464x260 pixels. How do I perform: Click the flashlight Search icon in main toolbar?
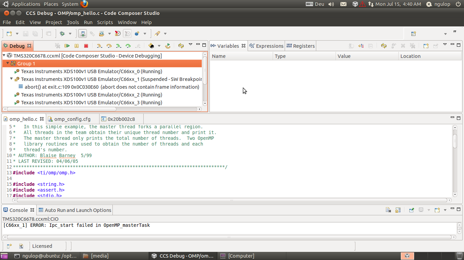157,34
